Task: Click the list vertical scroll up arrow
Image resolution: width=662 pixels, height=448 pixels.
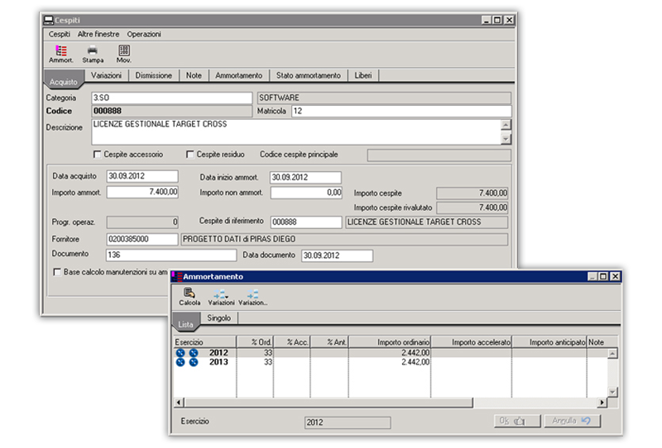Action: pyautogui.click(x=612, y=354)
